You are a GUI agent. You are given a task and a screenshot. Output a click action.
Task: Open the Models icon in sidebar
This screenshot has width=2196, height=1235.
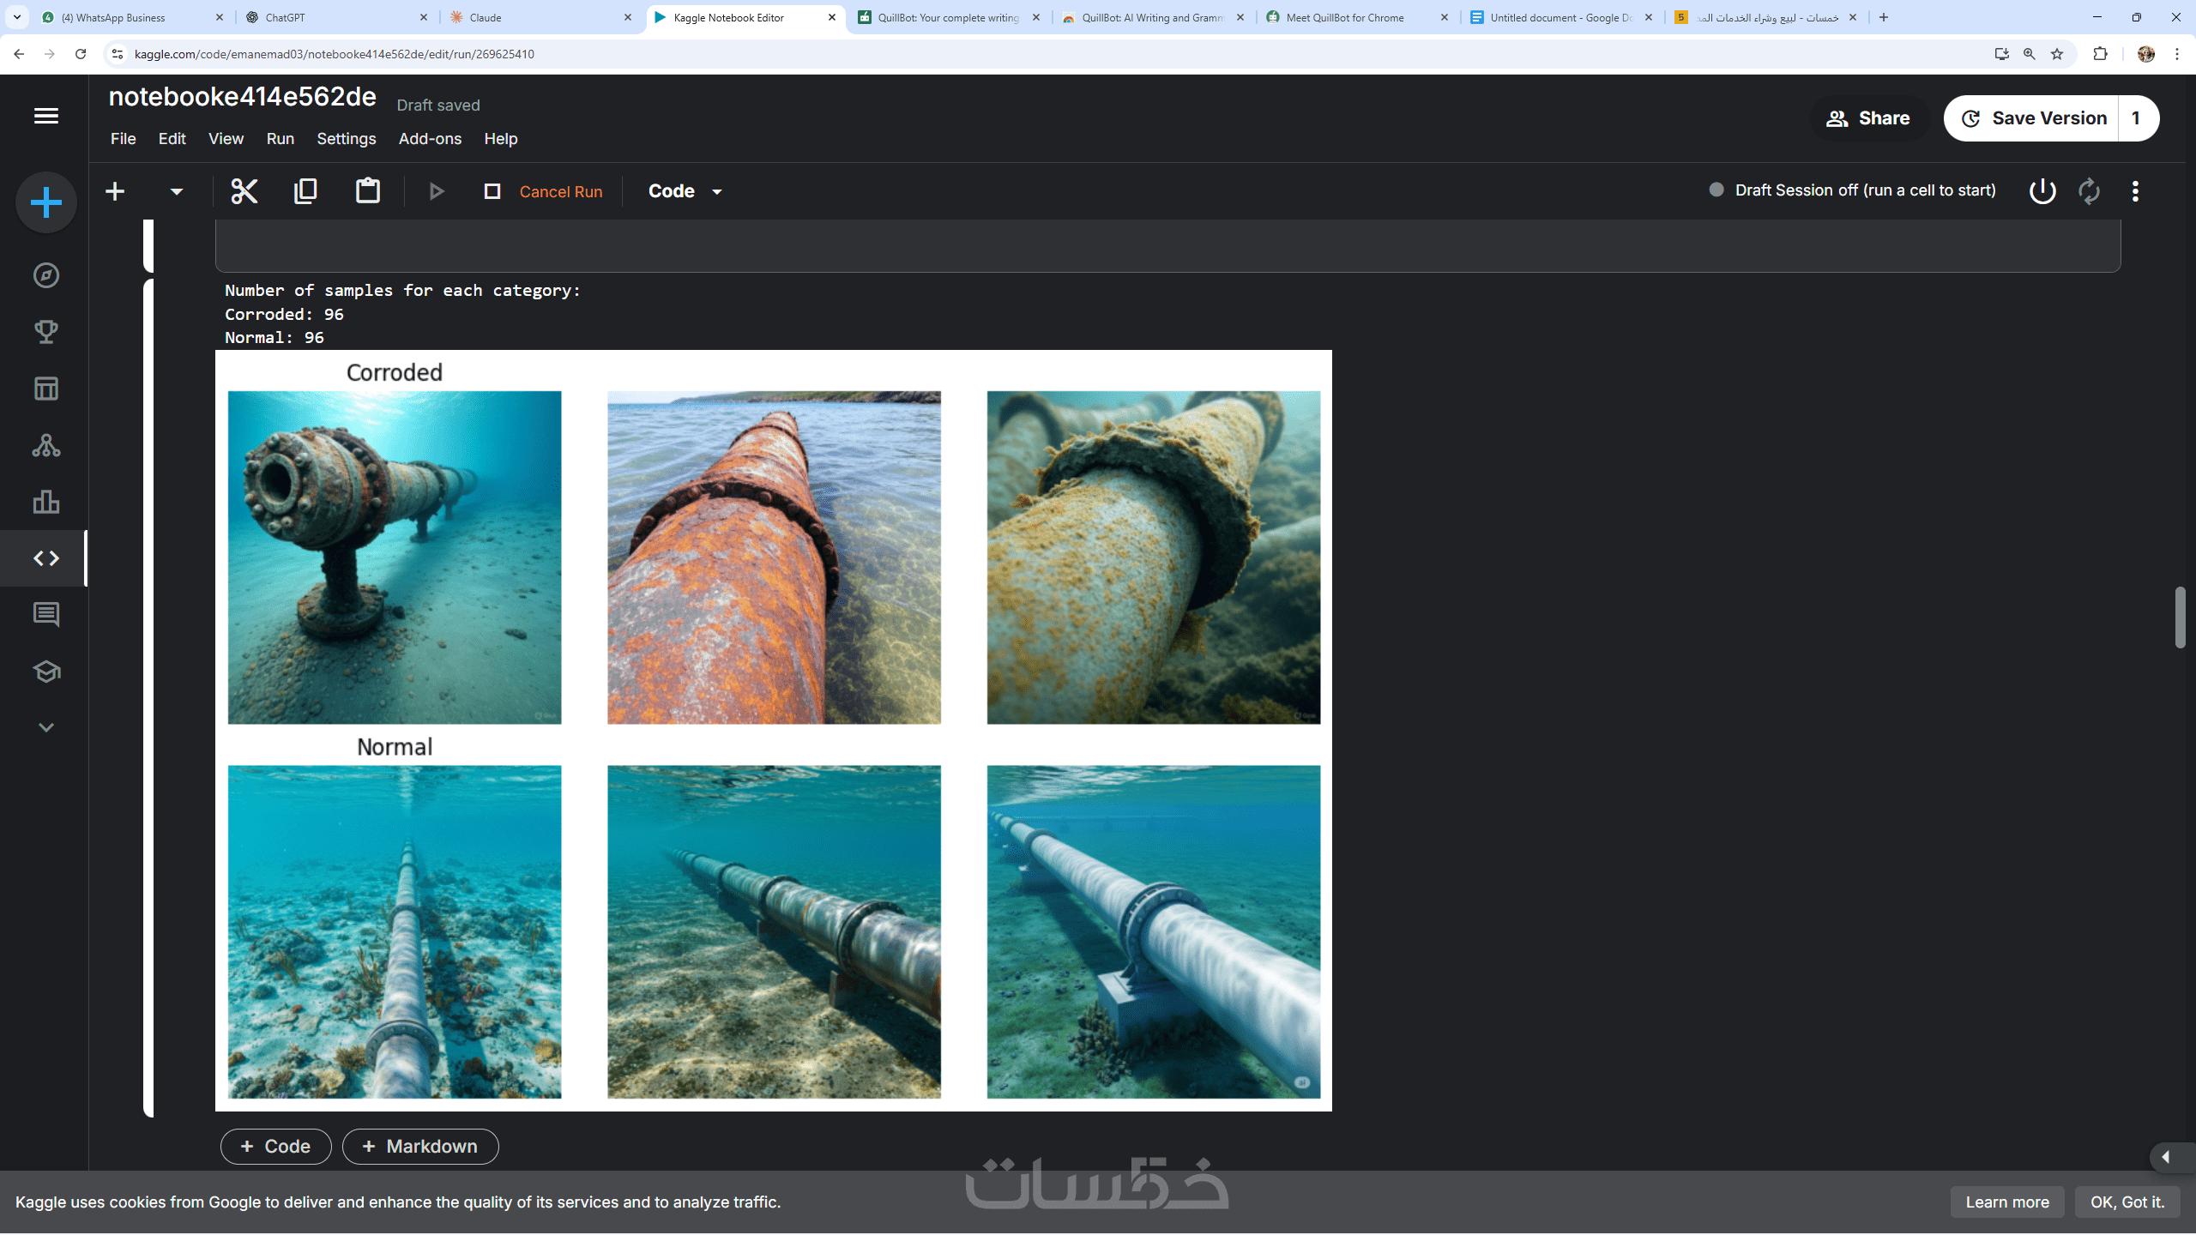pos(46,445)
